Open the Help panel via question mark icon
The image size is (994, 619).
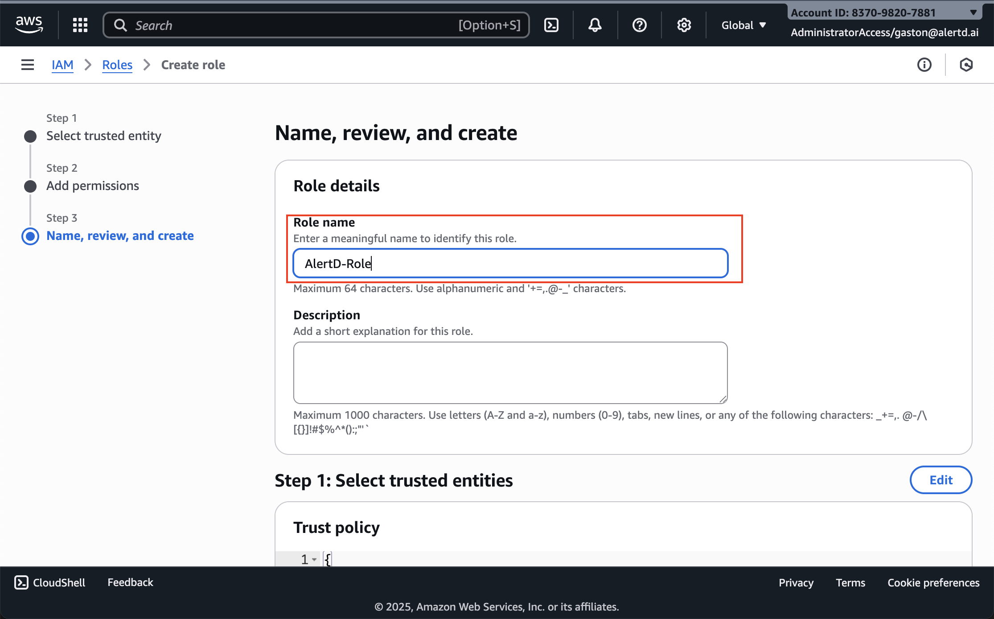pyautogui.click(x=639, y=25)
